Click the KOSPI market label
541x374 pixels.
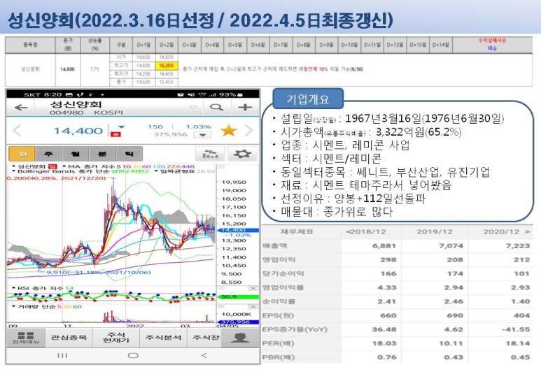(x=108, y=113)
